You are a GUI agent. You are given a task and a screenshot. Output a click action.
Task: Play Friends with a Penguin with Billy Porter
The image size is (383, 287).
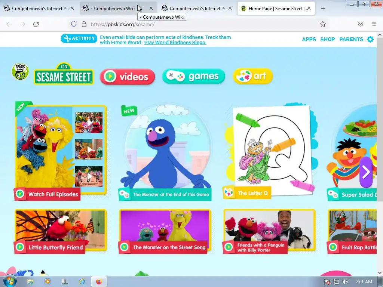pos(269,232)
